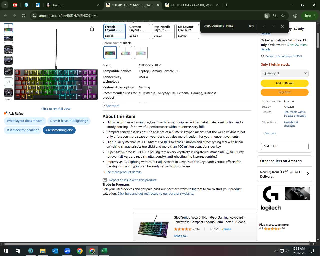The height and width of the screenshot is (256, 320).
Task: Ask Rufus: What layout does it have?
Action: (25, 121)
